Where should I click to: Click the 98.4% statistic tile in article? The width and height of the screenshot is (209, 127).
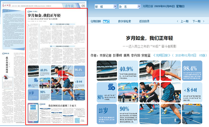192,71
